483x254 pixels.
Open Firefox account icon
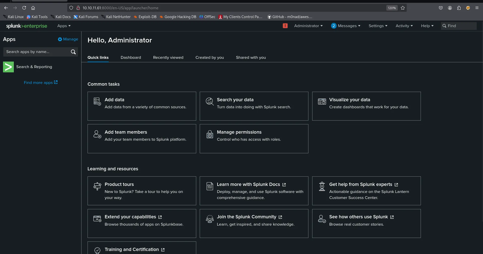tap(450, 8)
